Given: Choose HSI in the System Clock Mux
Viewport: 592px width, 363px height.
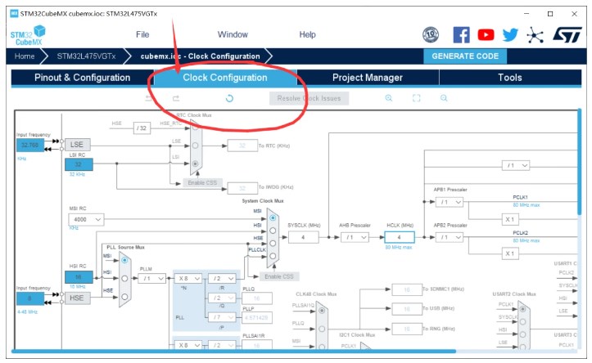Looking at the screenshot, I should pos(273,231).
